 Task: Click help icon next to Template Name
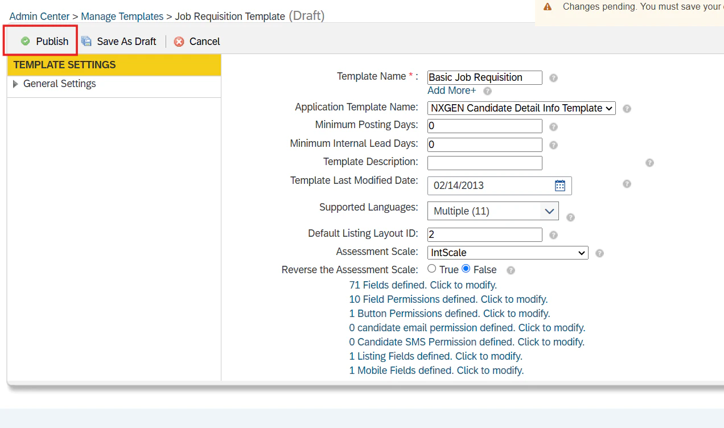click(553, 78)
